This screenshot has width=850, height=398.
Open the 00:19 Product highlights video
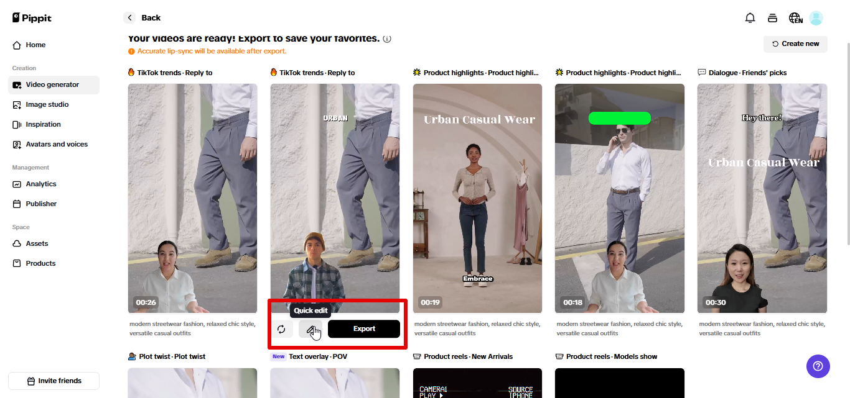(x=477, y=198)
